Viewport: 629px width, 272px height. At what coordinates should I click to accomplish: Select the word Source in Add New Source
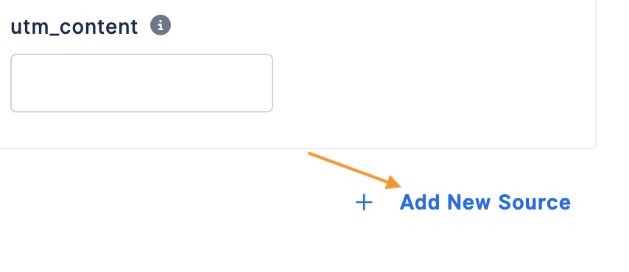click(534, 202)
